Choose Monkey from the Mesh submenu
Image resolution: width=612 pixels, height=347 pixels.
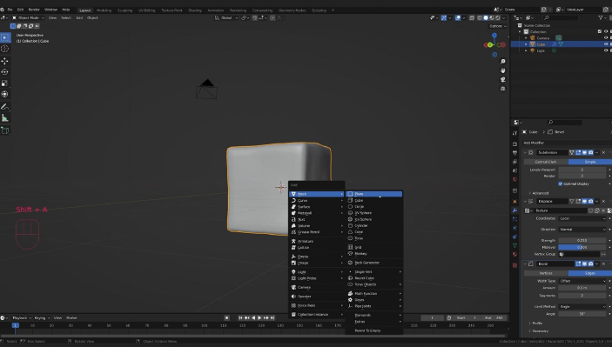374,253
